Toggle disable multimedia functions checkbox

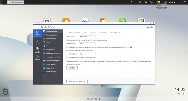pyautogui.click(x=67, y=47)
